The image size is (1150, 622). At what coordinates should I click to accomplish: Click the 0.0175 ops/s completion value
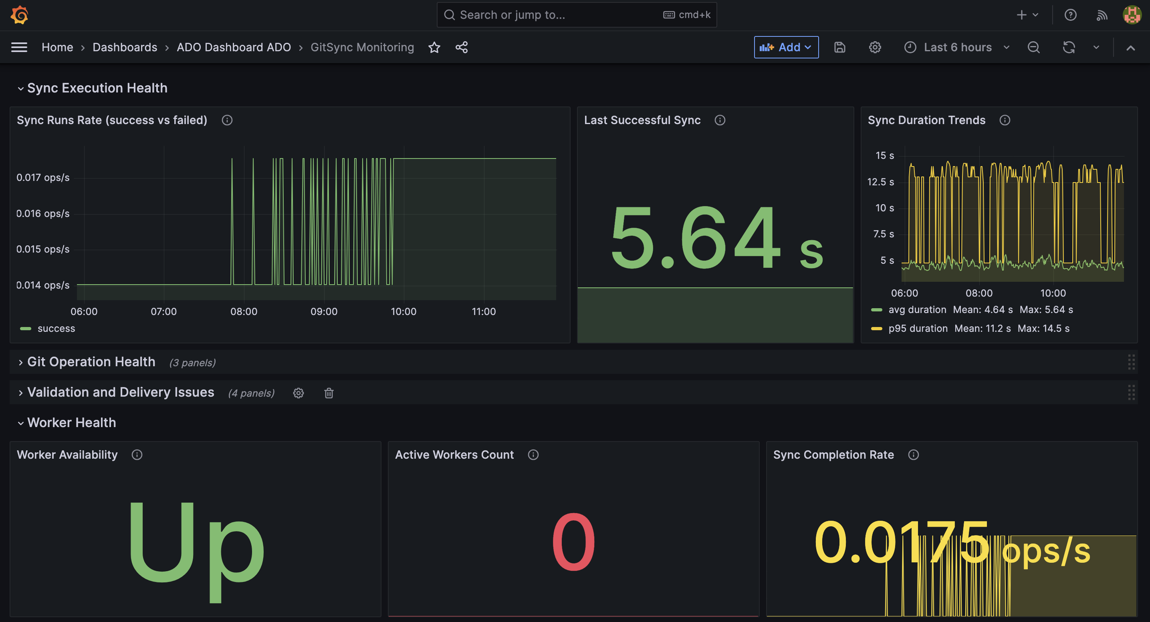click(952, 545)
